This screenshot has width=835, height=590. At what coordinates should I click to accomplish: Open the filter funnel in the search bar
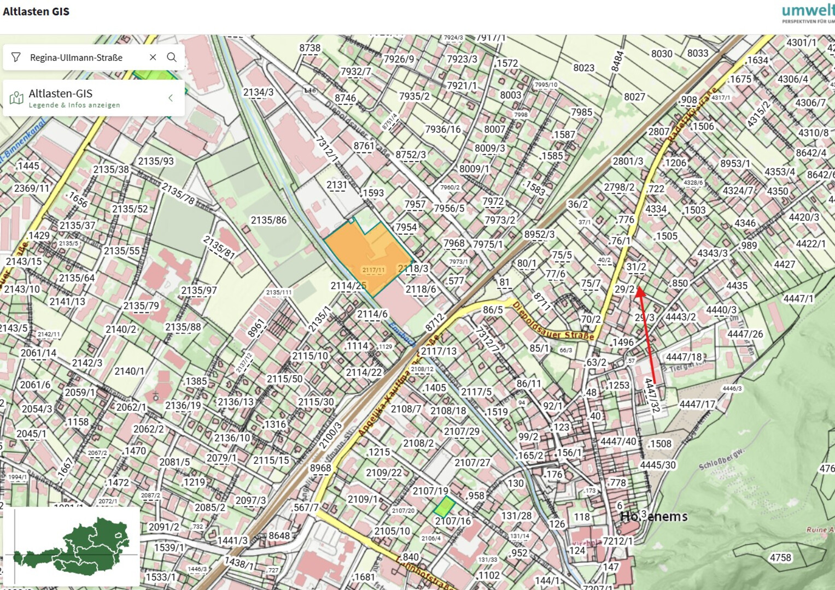pyautogui.click(x=16, y=57)
